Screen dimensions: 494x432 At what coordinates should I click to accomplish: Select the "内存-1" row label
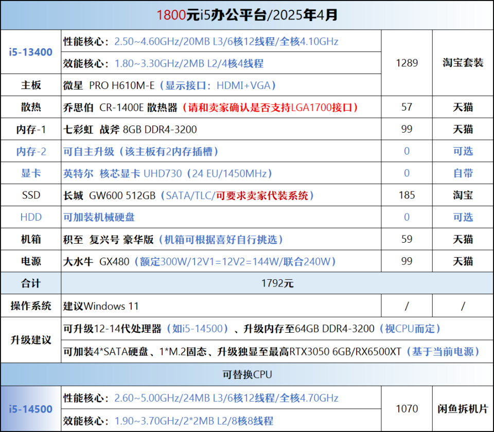30,129
